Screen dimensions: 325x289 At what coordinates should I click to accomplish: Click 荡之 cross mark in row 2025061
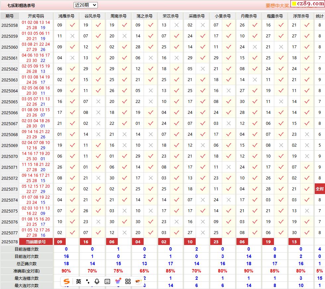click(x=151, y=58)
